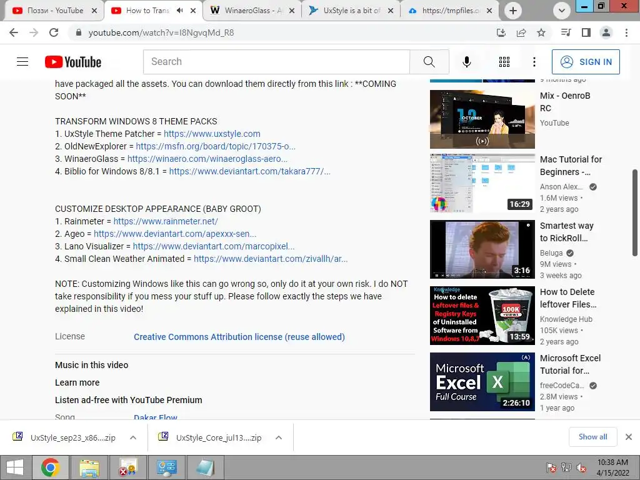This screenshot has height=480, width=640.
Task: Open the tab search dropdown
Action: click(562, 11)
